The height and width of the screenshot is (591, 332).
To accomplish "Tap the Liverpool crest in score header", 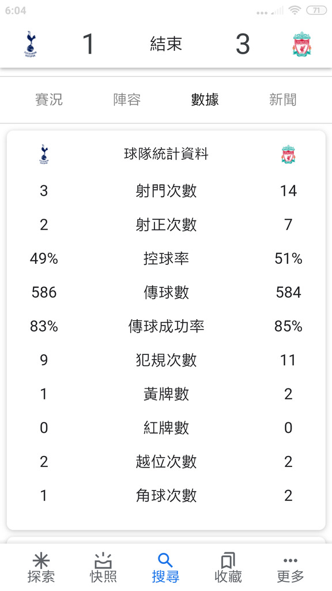I will point(302,44).
